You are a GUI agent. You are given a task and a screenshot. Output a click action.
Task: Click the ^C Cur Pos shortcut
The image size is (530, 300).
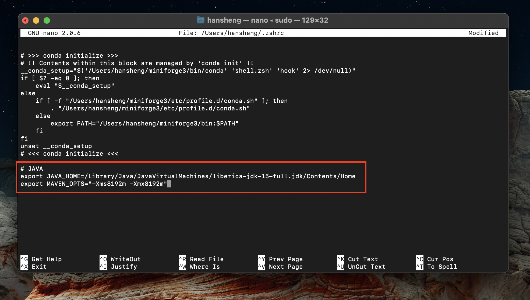click(434, 259)
